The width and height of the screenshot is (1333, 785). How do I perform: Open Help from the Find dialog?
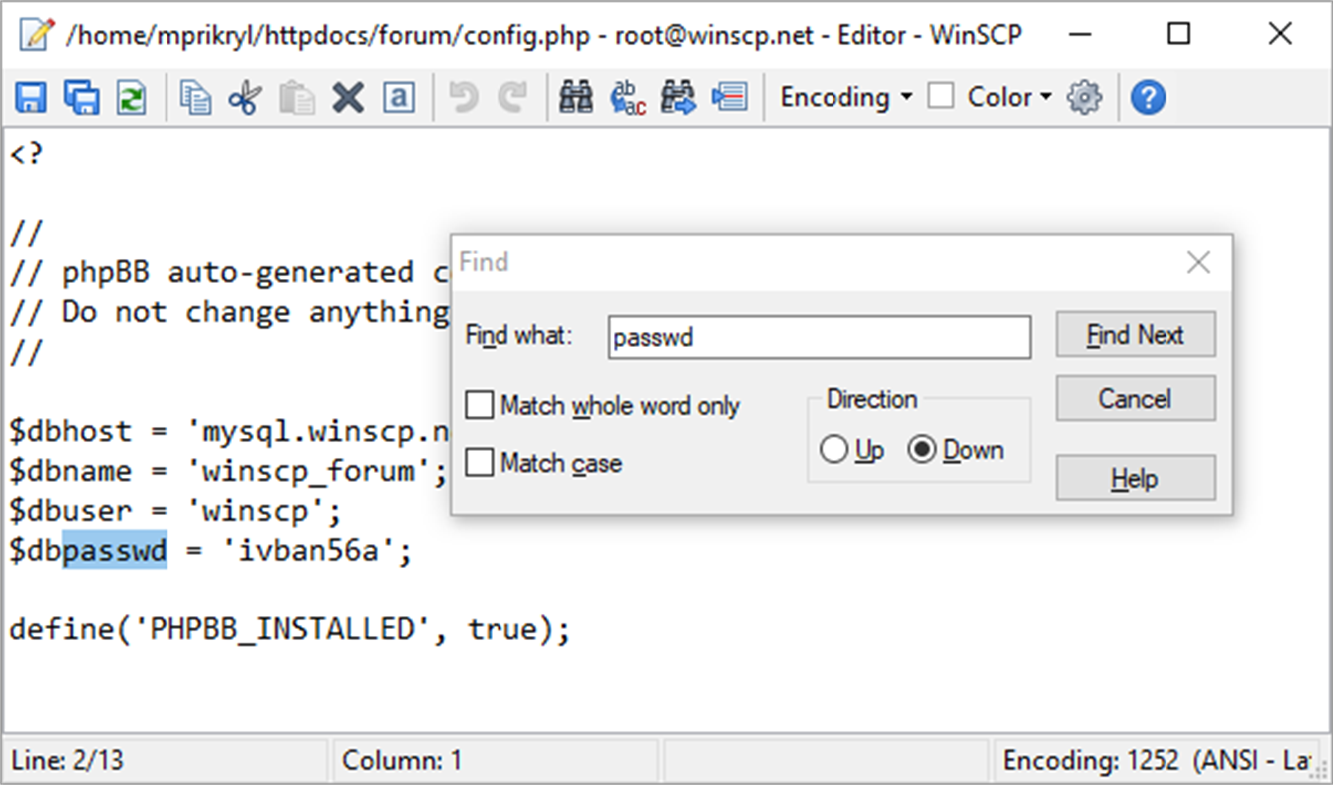[1136, 478]
